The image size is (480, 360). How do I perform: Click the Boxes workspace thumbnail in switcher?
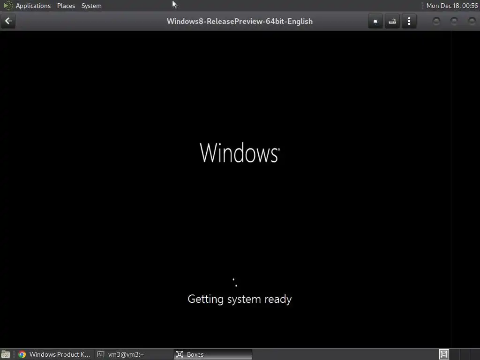444,354
